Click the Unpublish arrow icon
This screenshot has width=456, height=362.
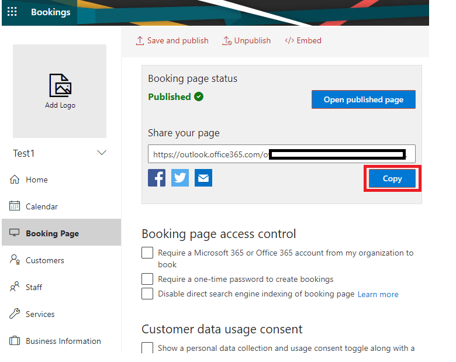click(227, 41)
